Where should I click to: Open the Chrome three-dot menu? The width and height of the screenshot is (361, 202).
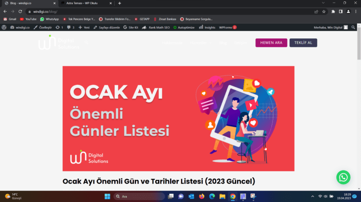[356, 12]
